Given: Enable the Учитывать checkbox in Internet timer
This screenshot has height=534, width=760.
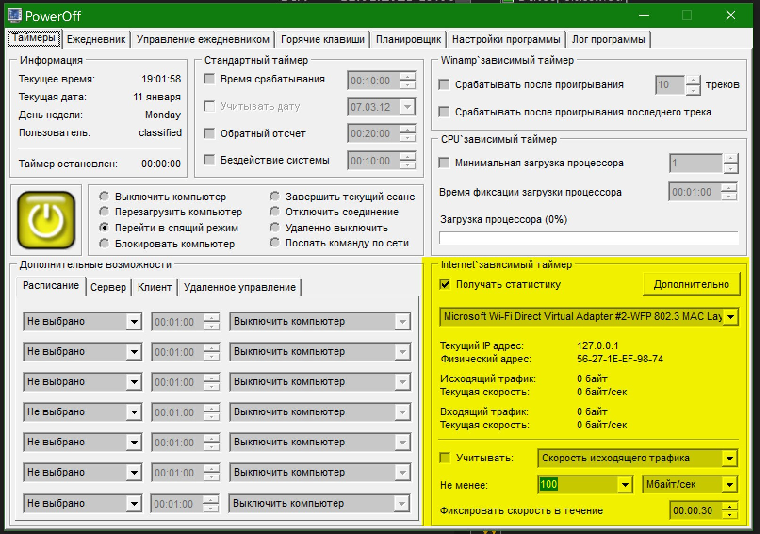Looking at the screenshot, I should click(x=445, y=458).
